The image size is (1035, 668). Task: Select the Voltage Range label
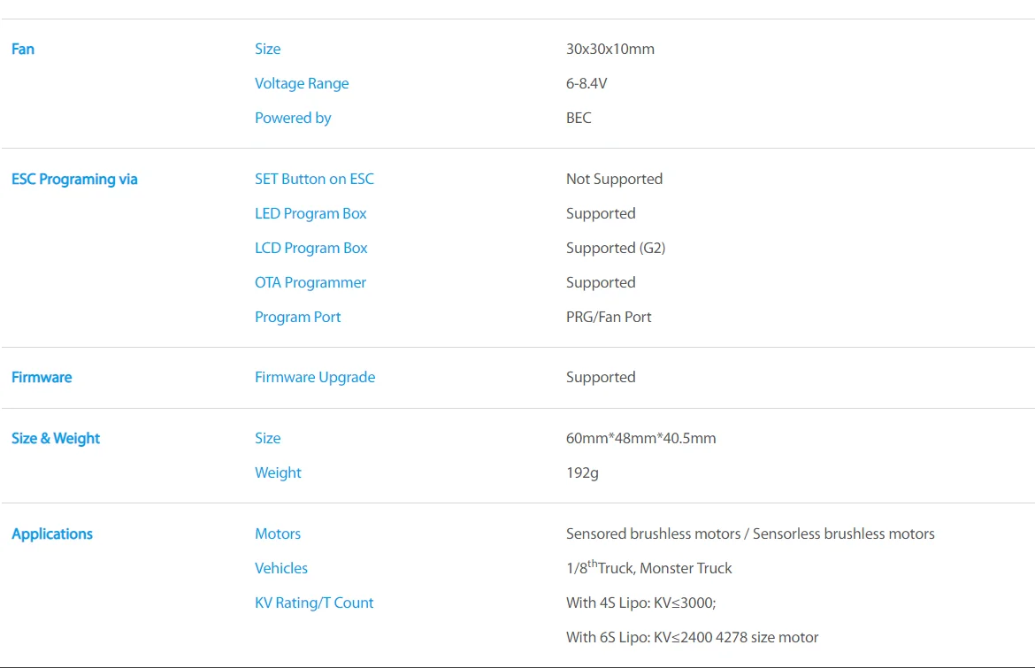coord(302,84)
